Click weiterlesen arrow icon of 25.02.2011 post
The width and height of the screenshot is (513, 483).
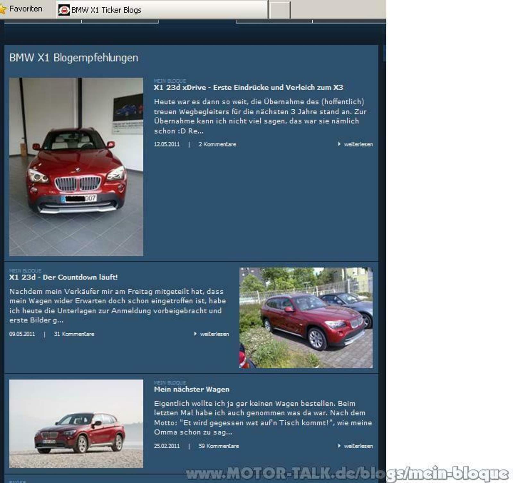tap(339, 446)
